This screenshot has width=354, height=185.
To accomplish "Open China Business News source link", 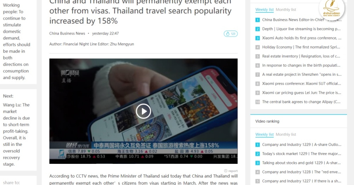I will [67, 33].
